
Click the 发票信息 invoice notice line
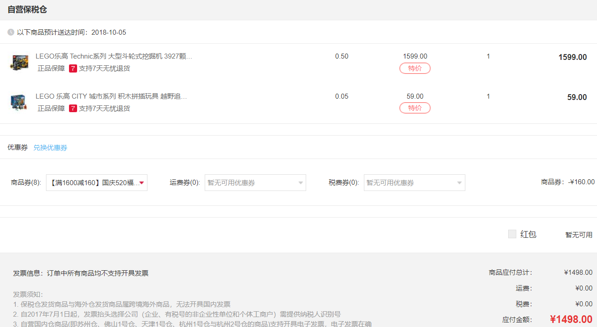(x=81, y=273)
